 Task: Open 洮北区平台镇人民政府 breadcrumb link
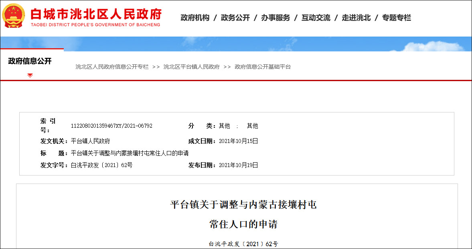click(x=192, y=67)
